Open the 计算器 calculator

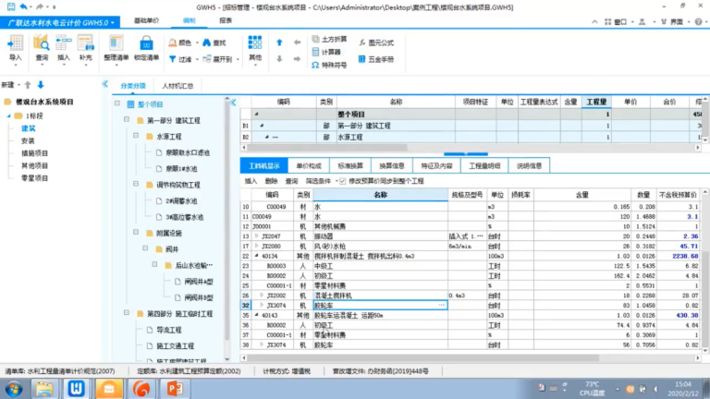tap(326, 52)
